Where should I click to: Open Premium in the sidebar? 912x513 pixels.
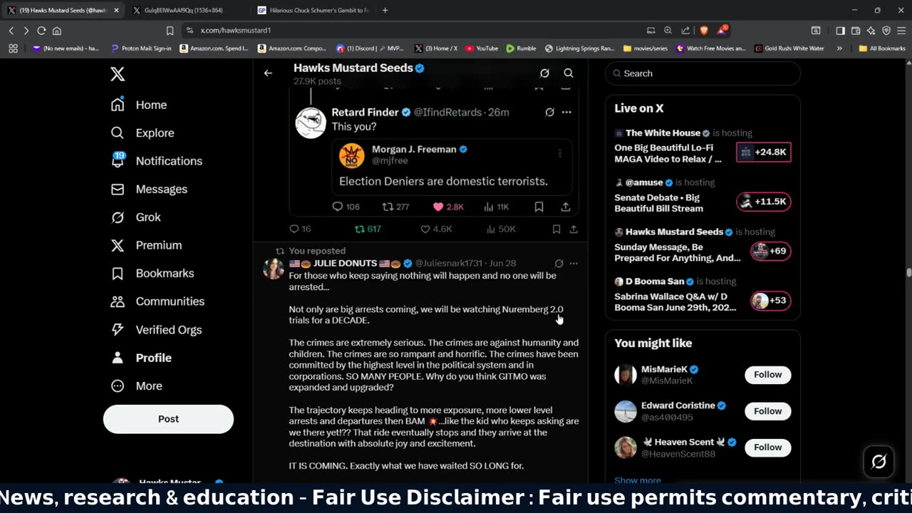pyautogui.click(x=146, y=245)
